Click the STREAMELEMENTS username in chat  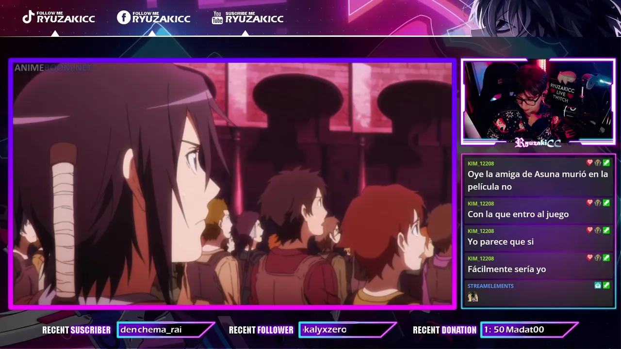(490, 286)
